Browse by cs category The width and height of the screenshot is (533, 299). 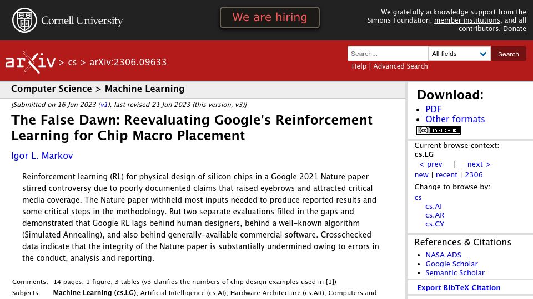418,198
